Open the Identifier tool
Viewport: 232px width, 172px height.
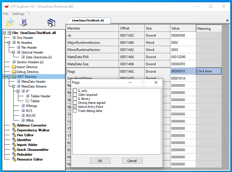pyautogui.click(x=24, y=140)
